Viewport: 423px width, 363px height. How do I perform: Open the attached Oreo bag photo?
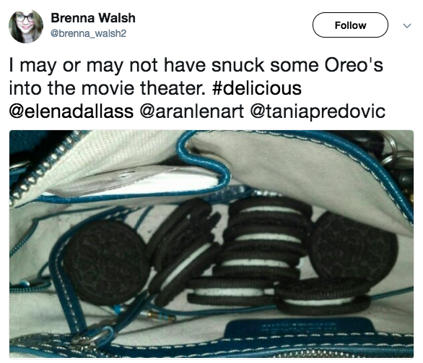(x=211, y=244)
